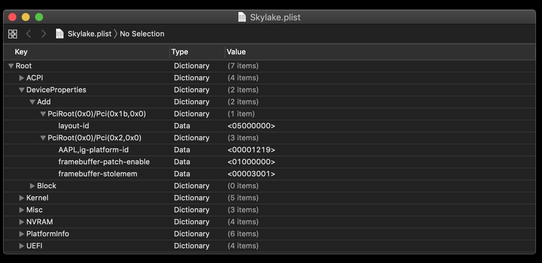Click the Kernel value (5 items)
The height and width of the screenshot is (263, 542).
[x=243, y=198]
